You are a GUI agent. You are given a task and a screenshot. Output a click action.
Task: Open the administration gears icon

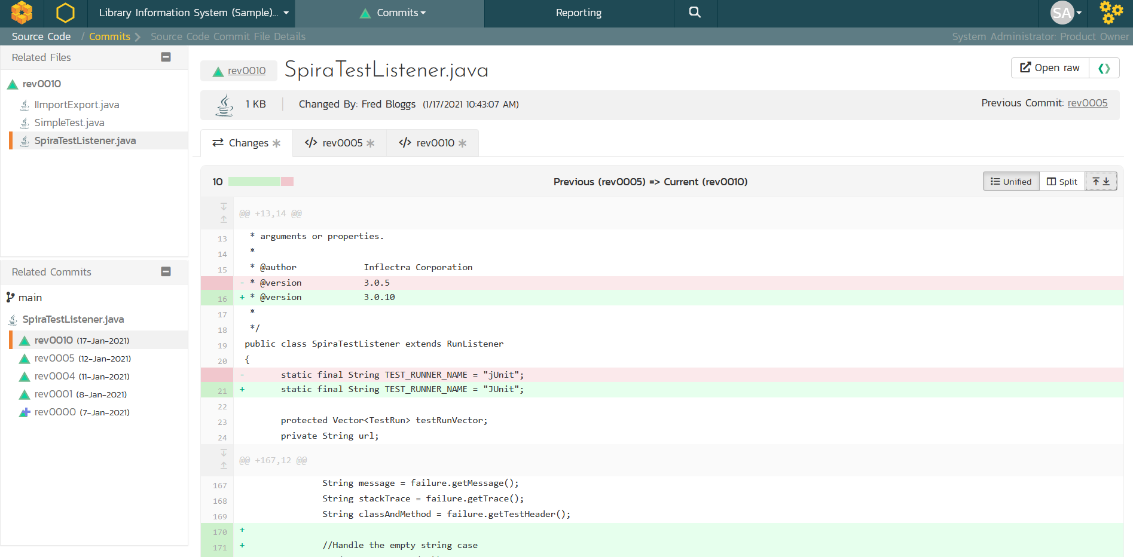tap(1111, 13)
